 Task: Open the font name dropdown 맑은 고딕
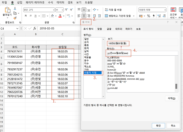[x=54, y=10]
